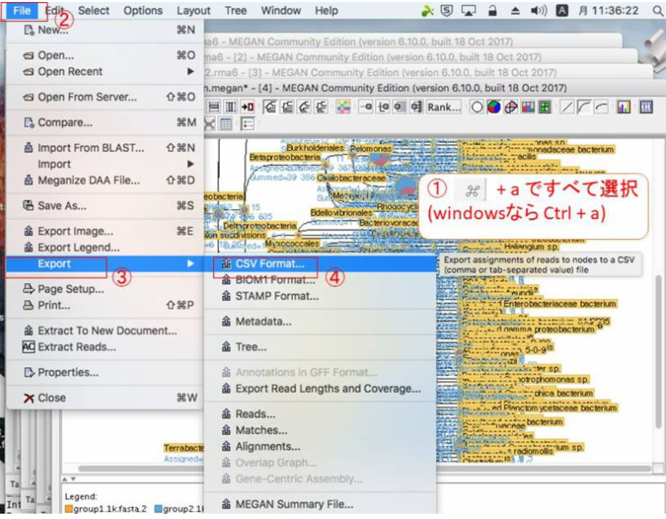
Task: Open the Select menu
Action: [93, 11]
